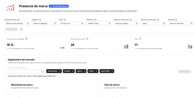
Task: Show info icon next to Plataforma
Action: (x=95, y=20)
